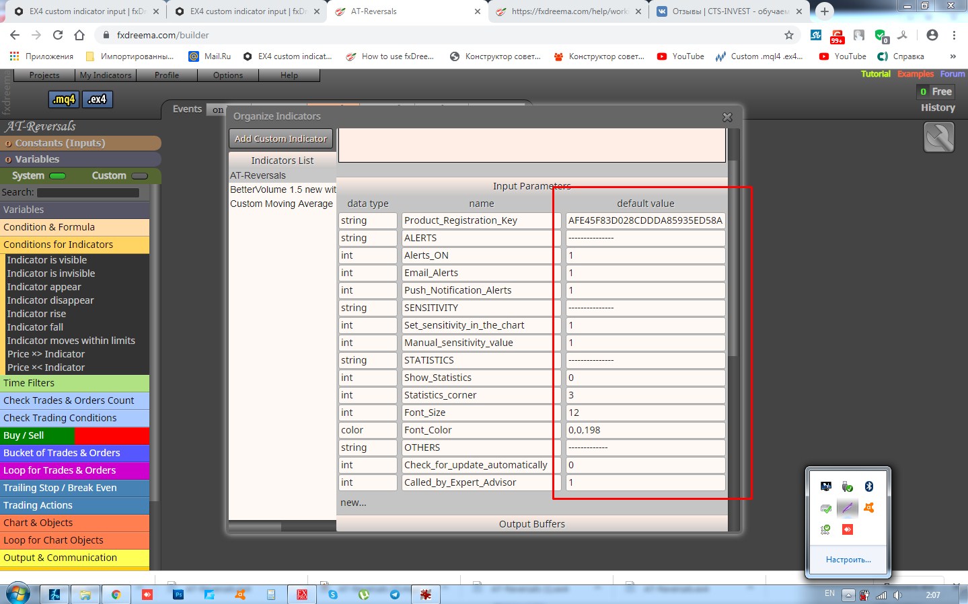Edit the Product_Registration_Key default value
This screenshot has width=968, height=604.
coord(645,220)
